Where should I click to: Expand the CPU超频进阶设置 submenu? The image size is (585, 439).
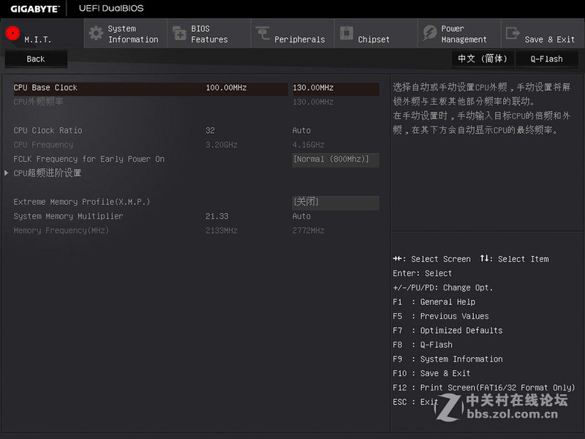click(x=48, y=173)
